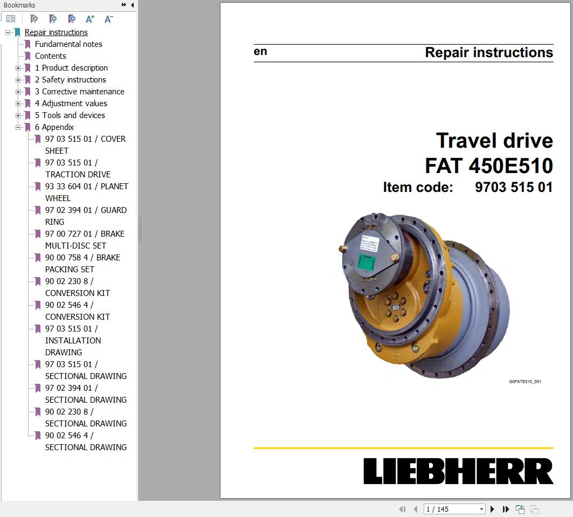
Task: Expand the 5 Tools and devices node
Action: 18,115
